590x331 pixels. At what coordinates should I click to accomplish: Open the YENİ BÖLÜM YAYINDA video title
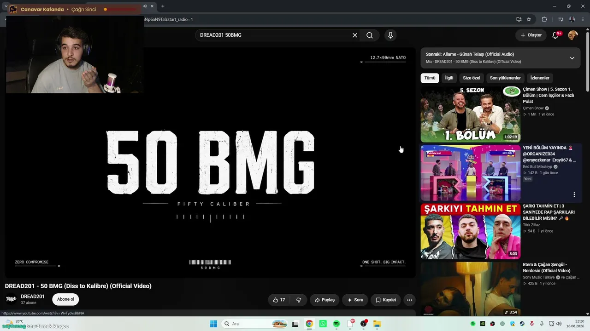(549, 154)
